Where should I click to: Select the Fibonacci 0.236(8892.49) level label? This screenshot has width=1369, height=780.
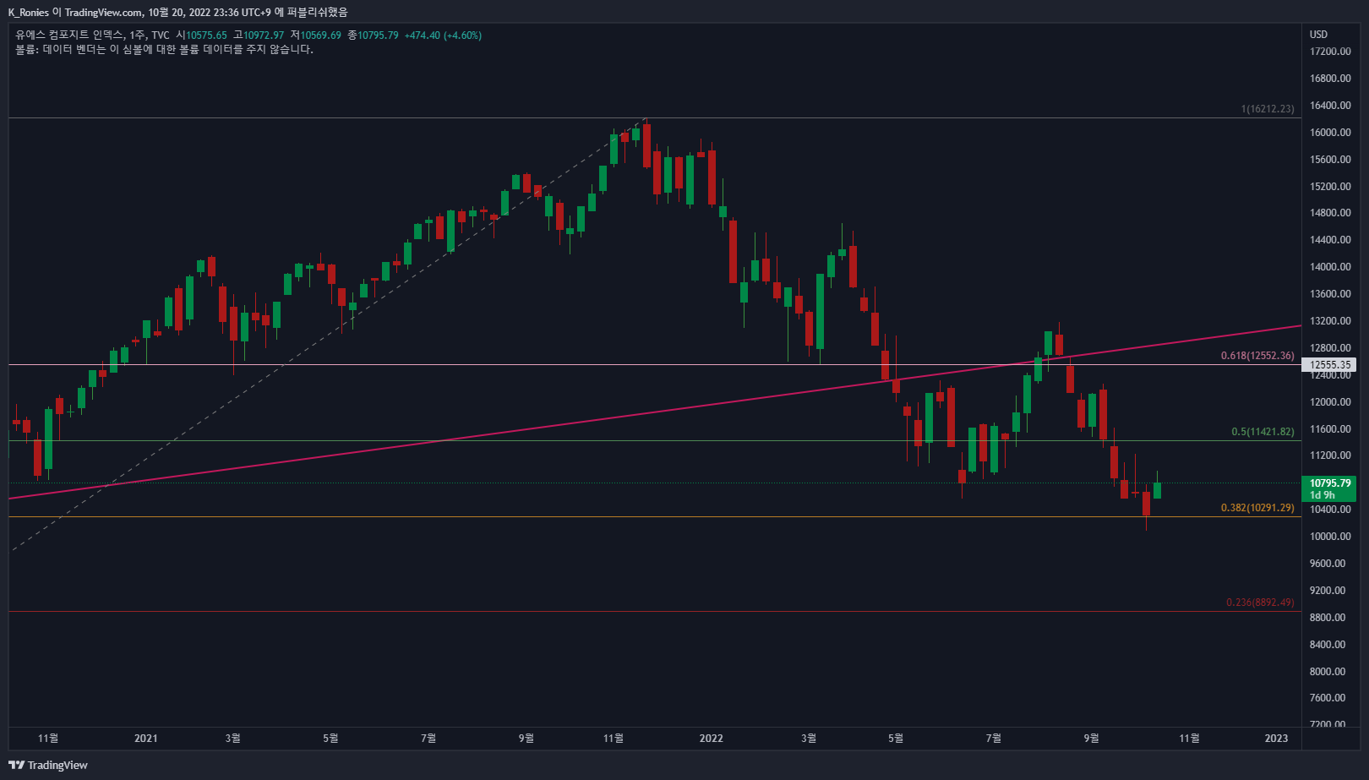tap(1260, 603)
